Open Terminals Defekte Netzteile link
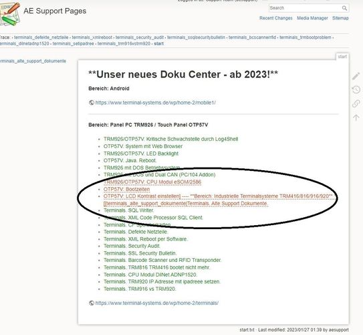 (136, 232)
